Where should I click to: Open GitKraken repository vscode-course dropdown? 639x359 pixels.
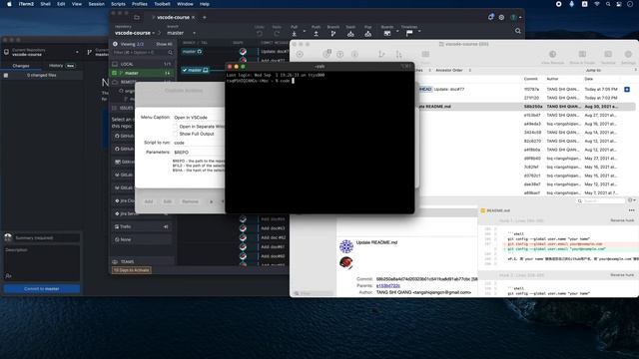[135, 33]
